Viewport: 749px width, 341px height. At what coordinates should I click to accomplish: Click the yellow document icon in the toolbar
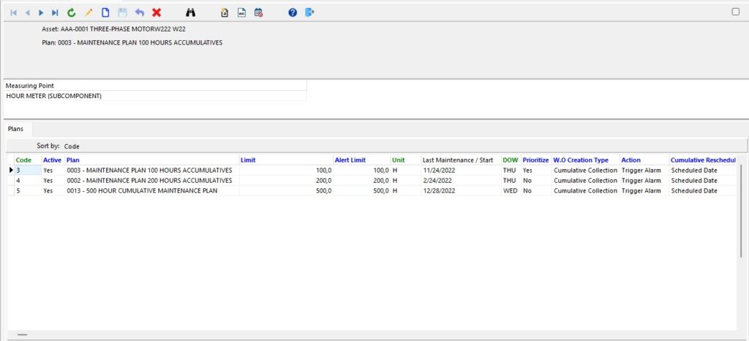click(x=225, y=13)
